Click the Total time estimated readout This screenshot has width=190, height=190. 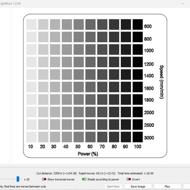(135, 173)
